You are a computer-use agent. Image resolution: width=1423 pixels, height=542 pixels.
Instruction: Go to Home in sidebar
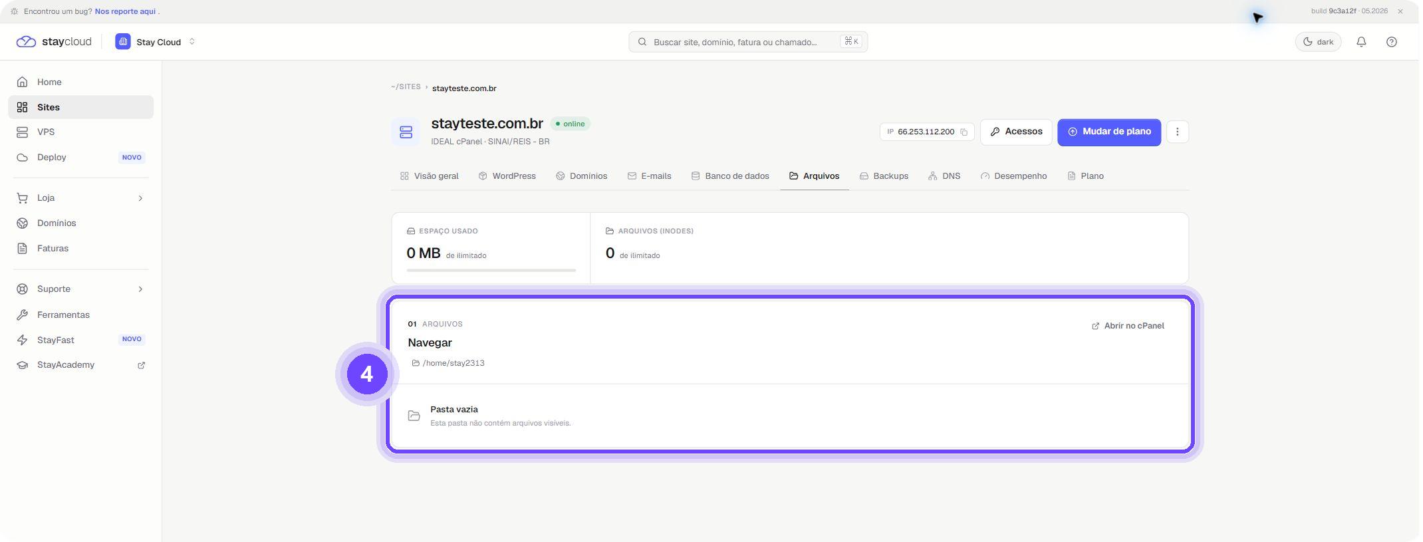tap(81, 82)
